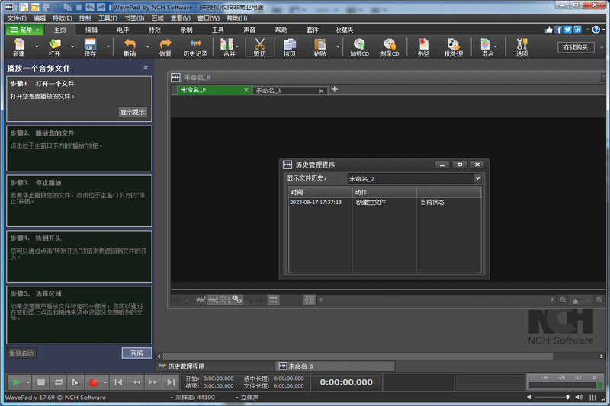Expand the Paste (粘贴) dropdown arrow
Screen dimensions: 610x406
[336, 47]
